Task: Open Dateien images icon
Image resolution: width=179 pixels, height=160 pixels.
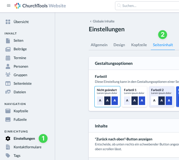Action: pyautogui.click(x=8, y=92)
